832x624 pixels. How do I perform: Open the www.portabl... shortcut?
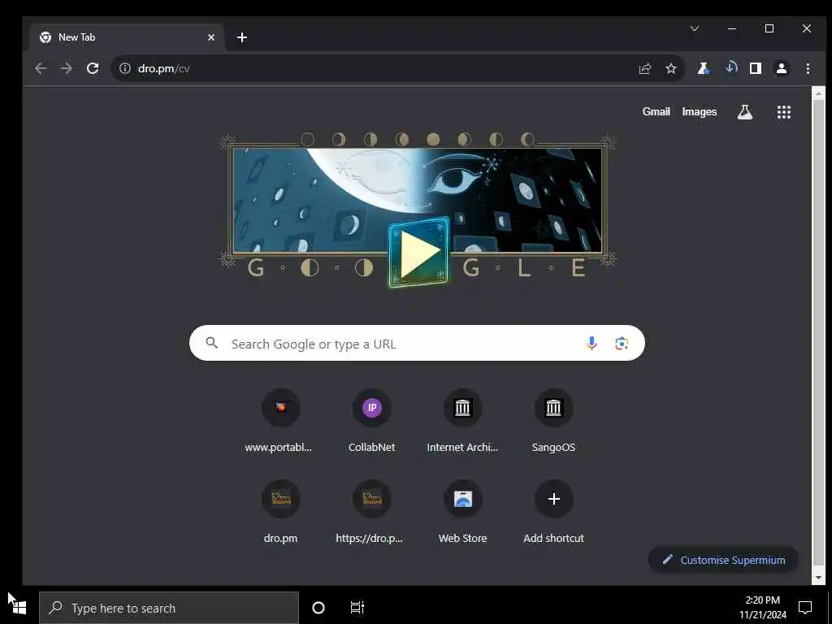click(x=280, y=422)
